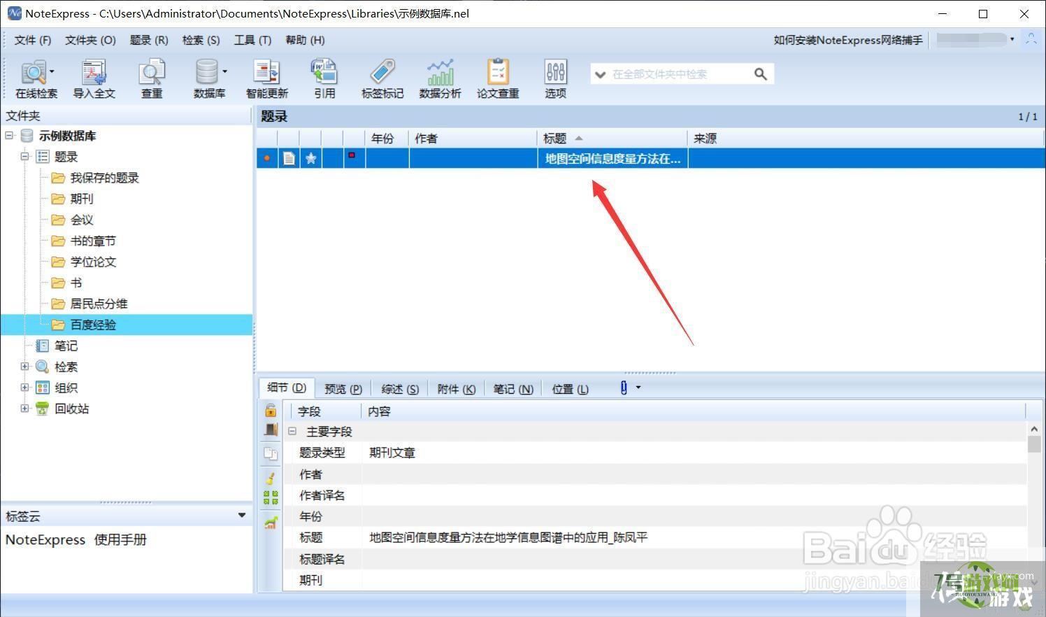Click the green chart icon in details sidebar

point(271,522)
